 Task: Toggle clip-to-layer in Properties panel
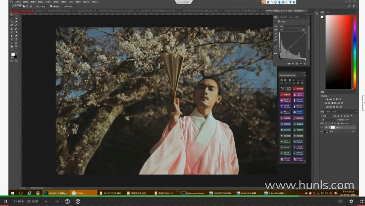click(x=289, y=63)
